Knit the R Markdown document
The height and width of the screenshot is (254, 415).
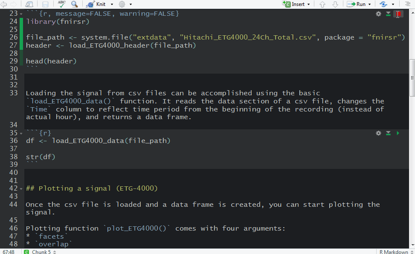coord(96,4)
